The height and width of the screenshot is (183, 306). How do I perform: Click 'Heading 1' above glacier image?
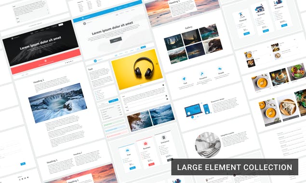click(39, 81)
